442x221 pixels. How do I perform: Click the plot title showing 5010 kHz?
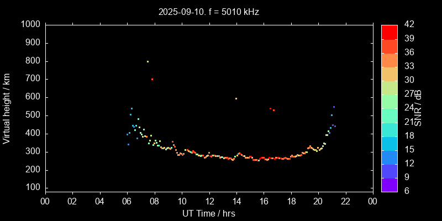coord(208,11)
